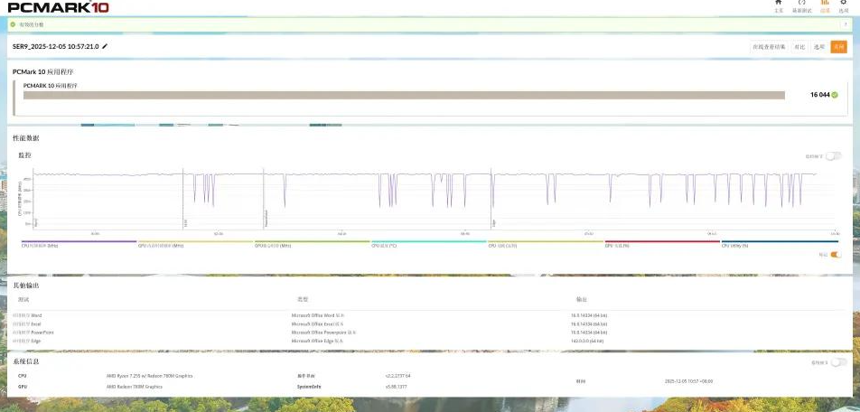This screenshot has height=412, width=860.
Task: Click the pencil icon to rename result
Action: (105, 46)
